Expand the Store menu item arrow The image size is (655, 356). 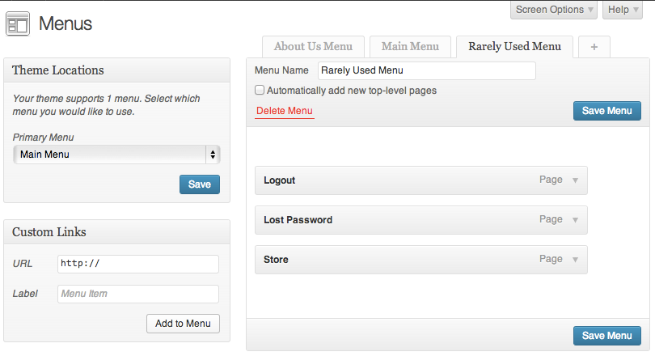pos(575,260)
